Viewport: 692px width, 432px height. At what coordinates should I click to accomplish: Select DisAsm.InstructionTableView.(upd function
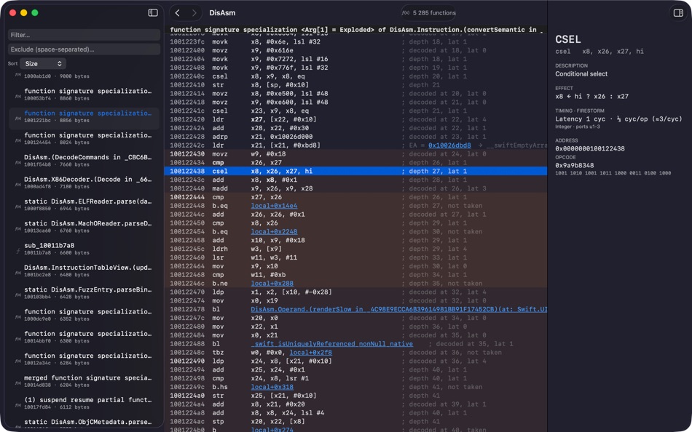click(x=84, y=271)
